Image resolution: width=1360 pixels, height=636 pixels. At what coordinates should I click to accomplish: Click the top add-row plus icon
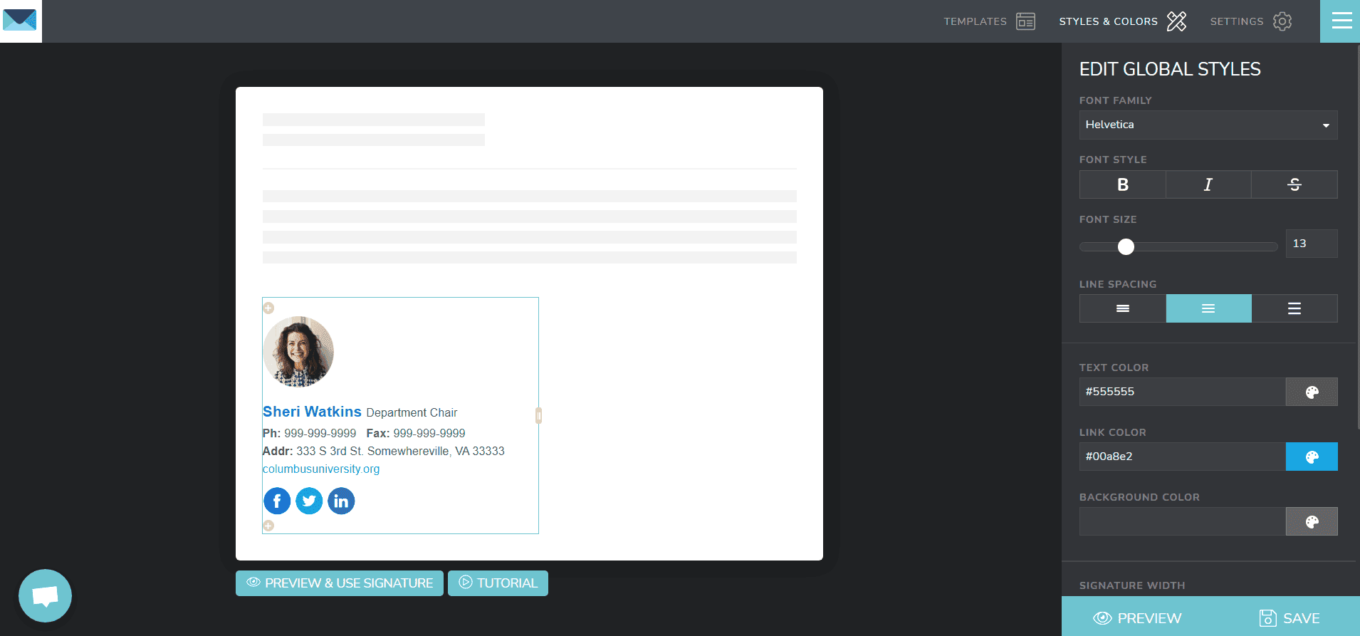click(x=268, y=308)
